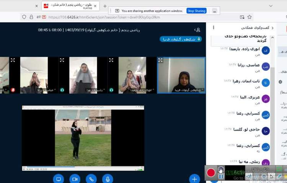Collapse the public chat panel via header chevron
287x183 pixels.
(272, 28)
